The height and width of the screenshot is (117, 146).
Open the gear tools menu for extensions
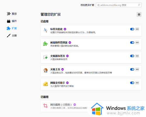[x=139, y=15]
